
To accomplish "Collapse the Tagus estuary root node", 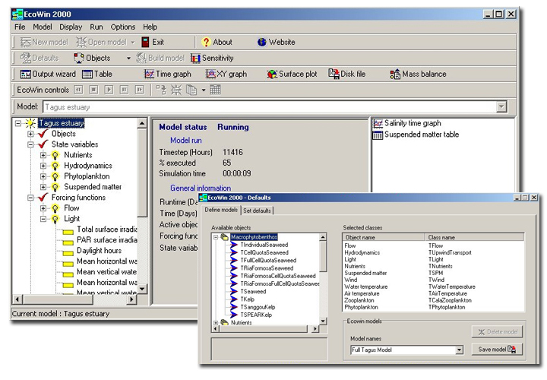I will coord(18,123).
